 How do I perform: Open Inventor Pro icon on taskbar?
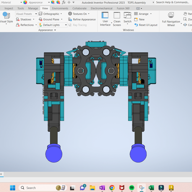click(x=171, y=188)
